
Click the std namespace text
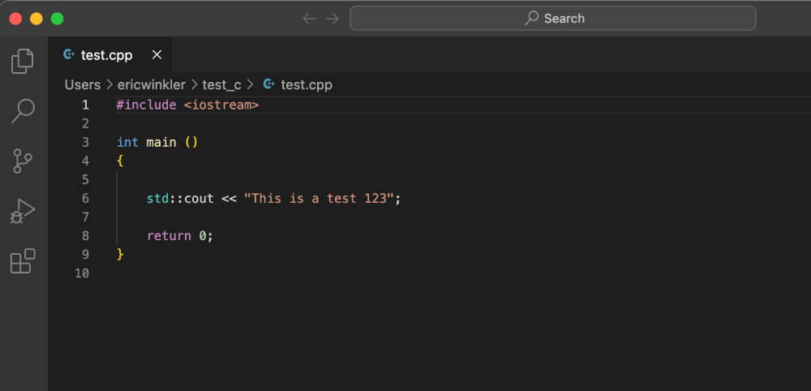pyautogui.click(x=158, y=198)
